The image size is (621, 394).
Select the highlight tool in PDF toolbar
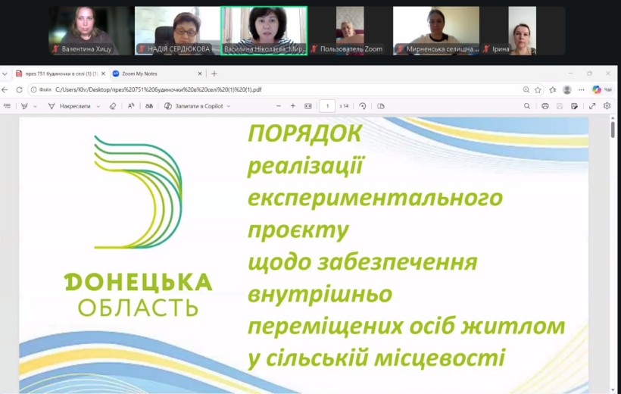point(24,106)
